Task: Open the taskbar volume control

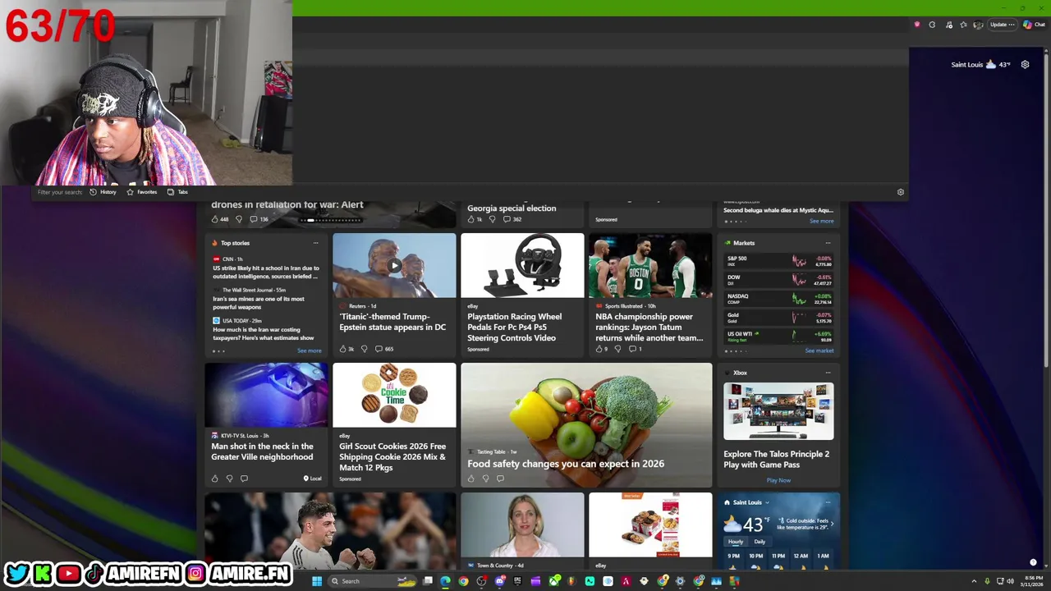Action: click(1011, 581)
